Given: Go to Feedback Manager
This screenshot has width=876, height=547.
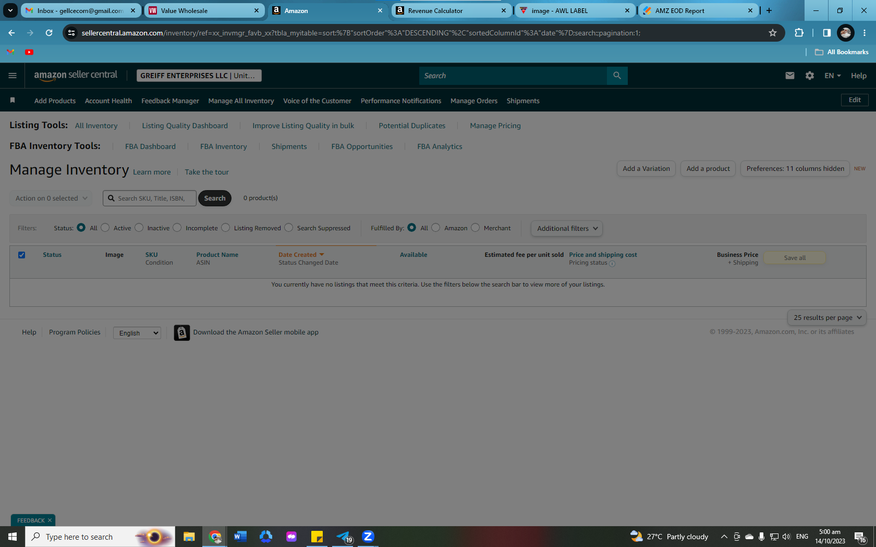Looking at the screenshot, I should click(x=170, y=101).
